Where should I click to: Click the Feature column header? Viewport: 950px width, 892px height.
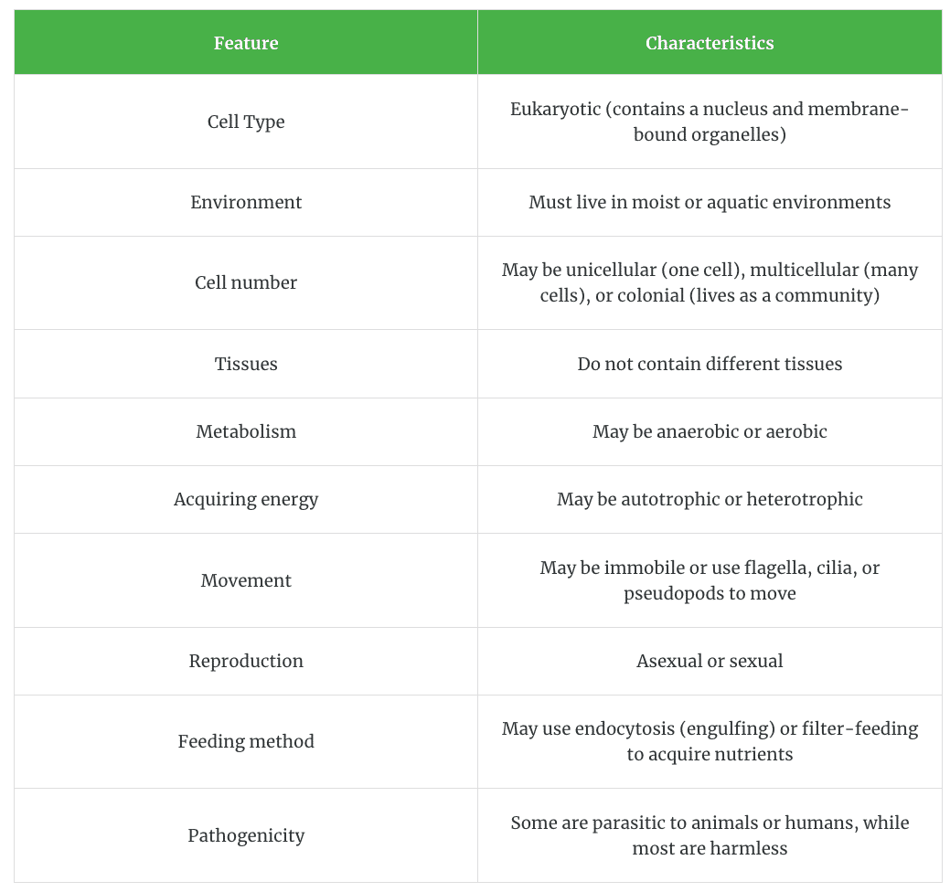coord(246,43)
